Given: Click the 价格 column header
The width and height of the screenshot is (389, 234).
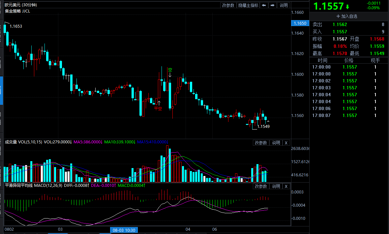Looking at the screenshot, I should 349,60.
